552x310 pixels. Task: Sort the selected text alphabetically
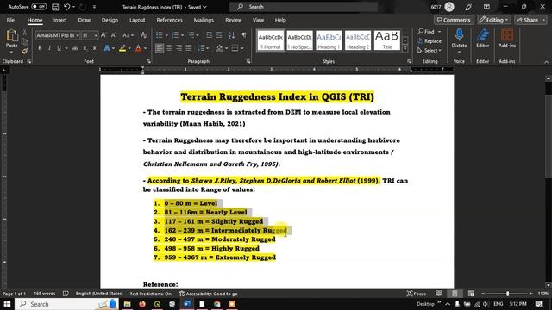tap(231, 35)
